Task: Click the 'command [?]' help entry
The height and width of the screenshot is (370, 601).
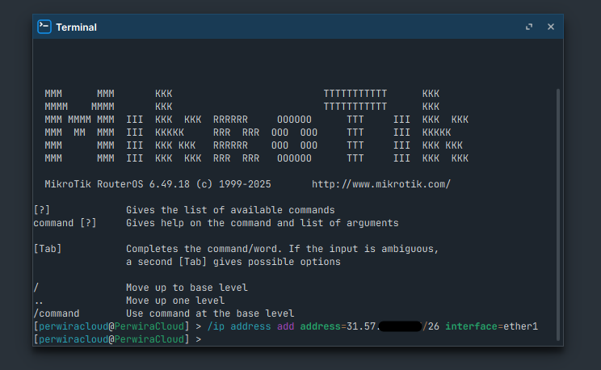Action: pos(65,223)
